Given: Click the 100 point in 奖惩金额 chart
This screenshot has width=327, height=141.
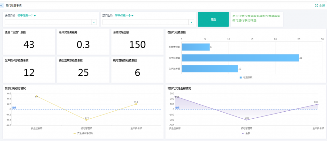Looking at the screenshot, I should (x=318, y=104).
